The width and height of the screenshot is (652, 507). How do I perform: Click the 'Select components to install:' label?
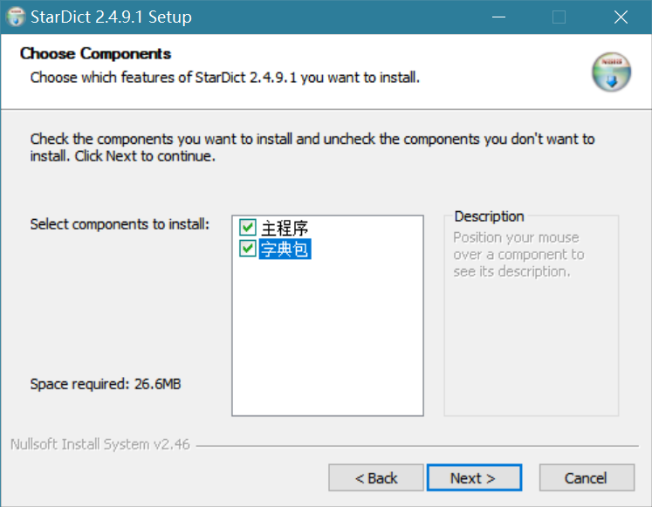coord(120,224)
